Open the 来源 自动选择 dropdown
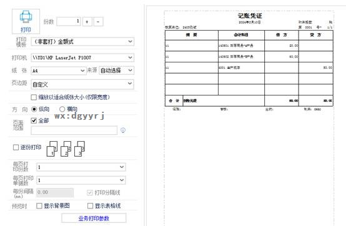The image size is (346, 226). coord(116,71)
